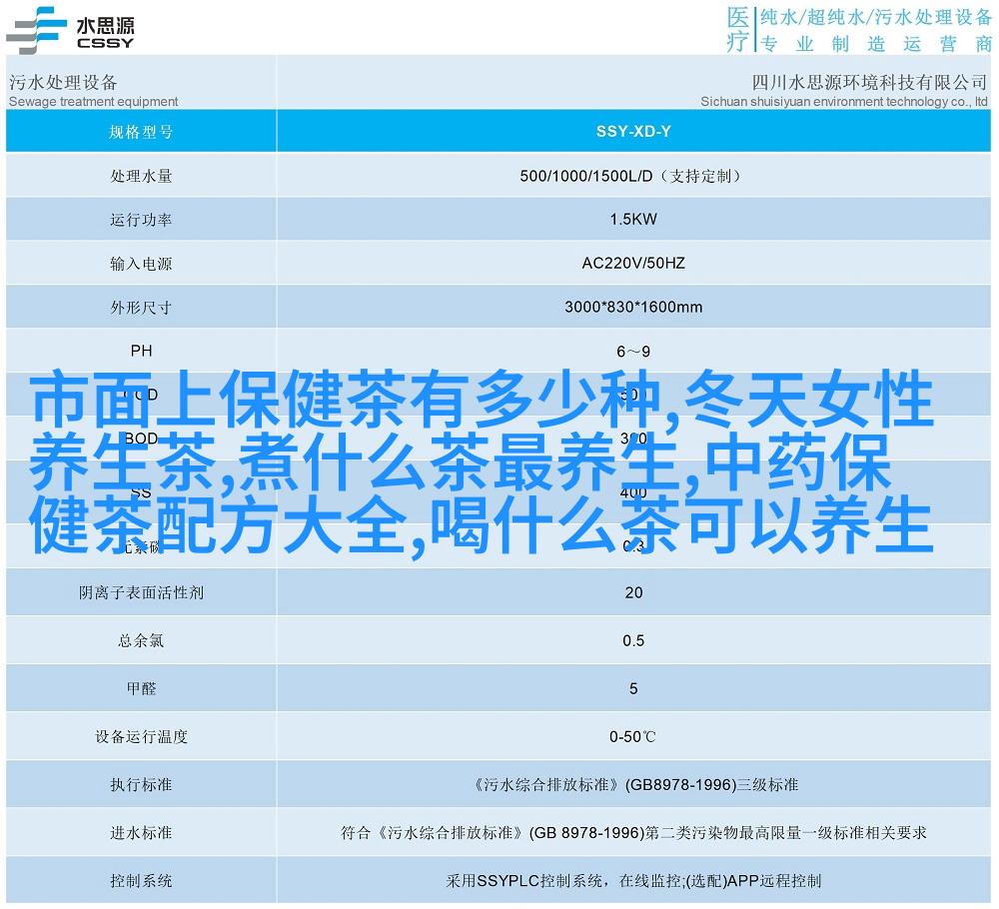Click the 水思源 CSSY logo
The width and height of the screenshot is (999, 909).
(70, 27)
